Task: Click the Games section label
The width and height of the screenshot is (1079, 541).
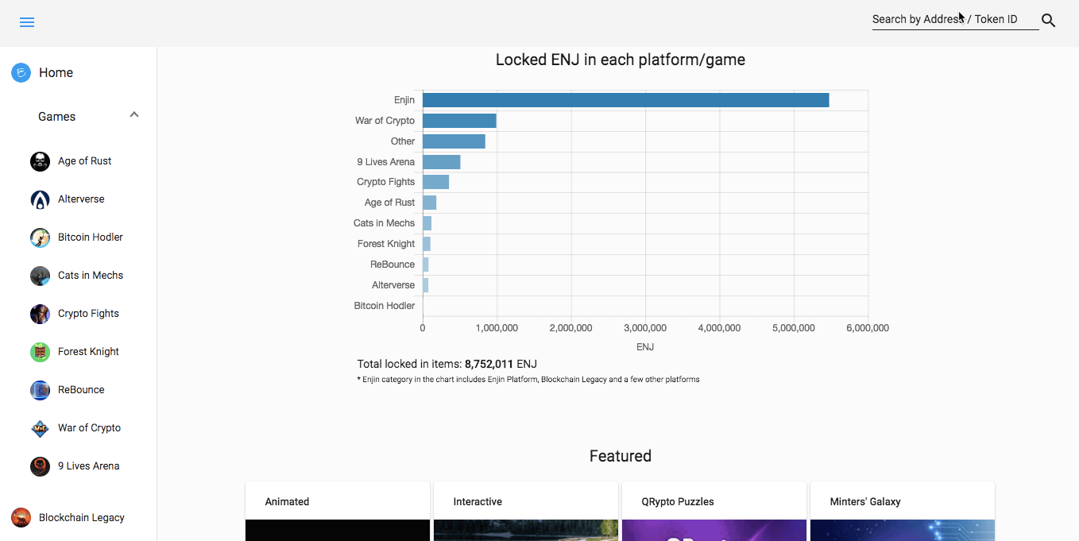Action: [x=57, y=117]
